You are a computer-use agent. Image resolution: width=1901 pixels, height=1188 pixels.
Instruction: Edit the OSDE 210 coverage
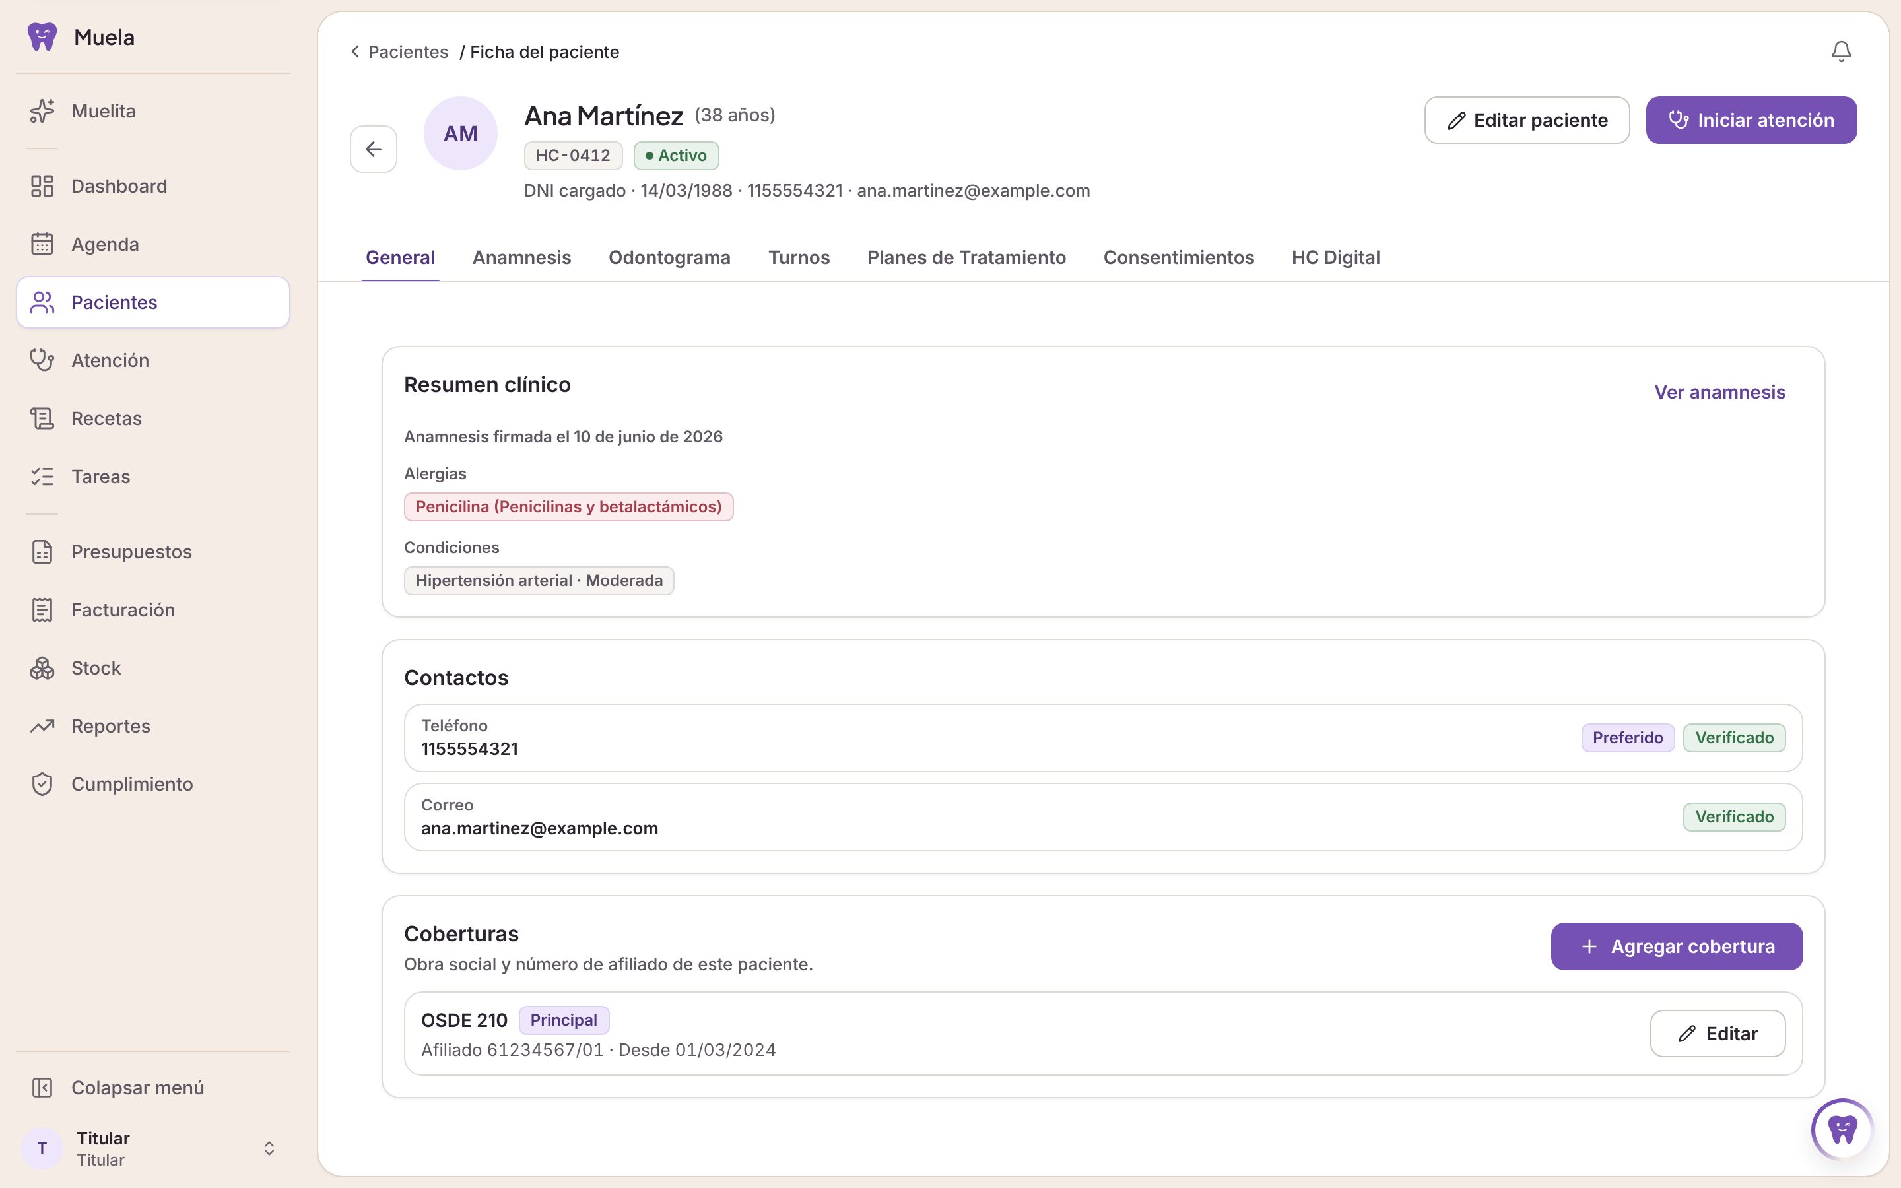point(1718,1034)
